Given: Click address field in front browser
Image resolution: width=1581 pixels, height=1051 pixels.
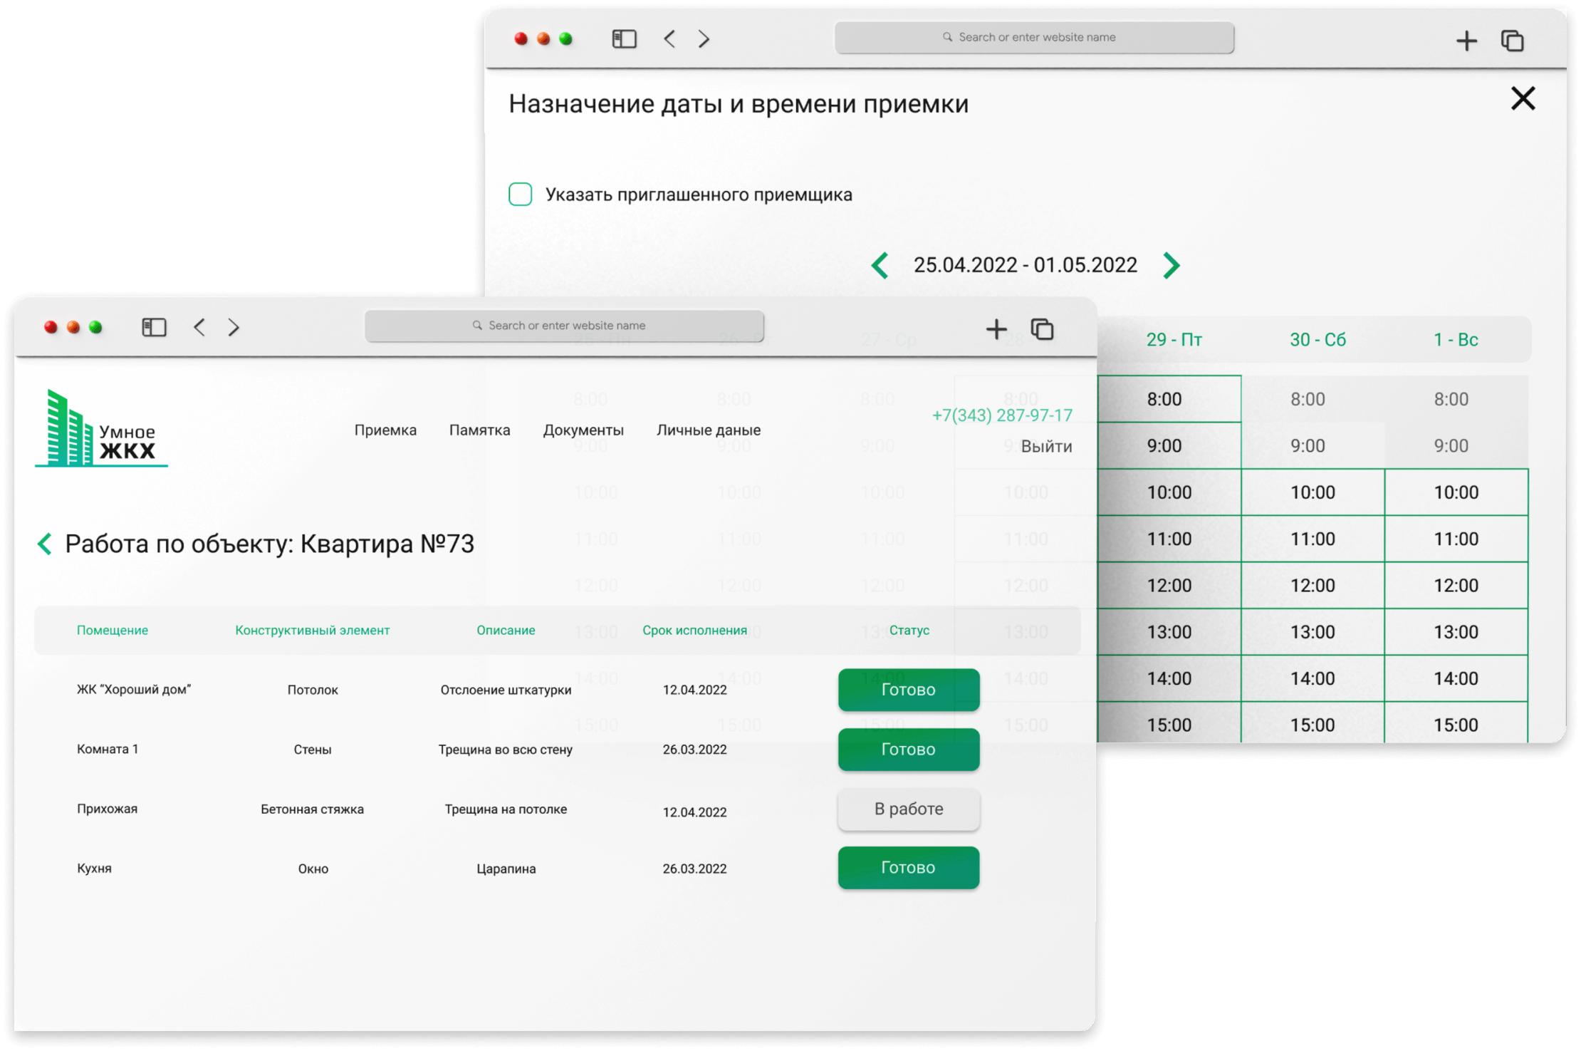Looking at the screenshot, I should (x=565, y=326).
